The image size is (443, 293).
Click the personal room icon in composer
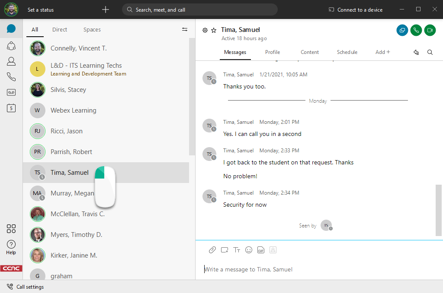click(x=273, y=250)
